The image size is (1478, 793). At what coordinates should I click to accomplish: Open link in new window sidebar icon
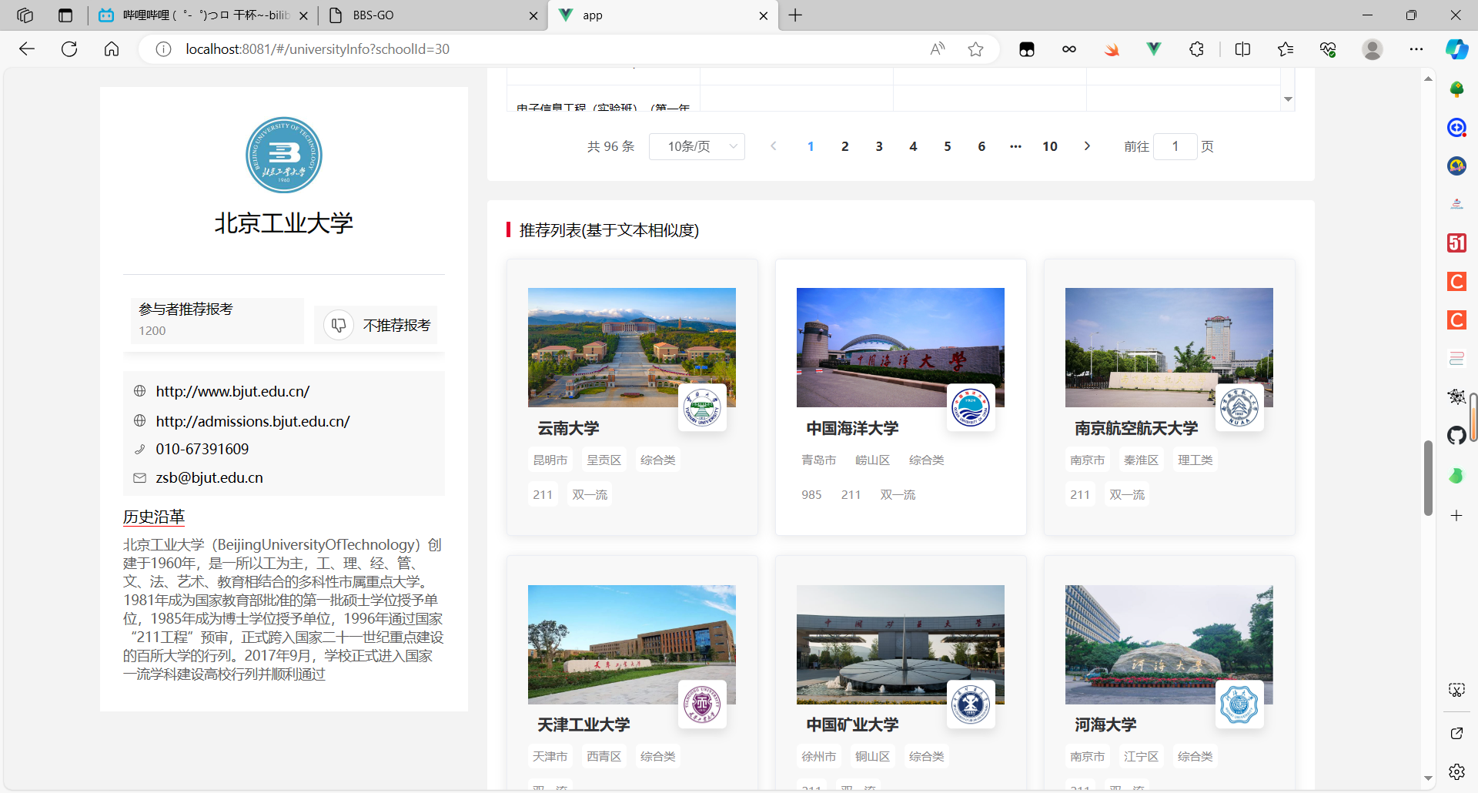(1456, 733)
